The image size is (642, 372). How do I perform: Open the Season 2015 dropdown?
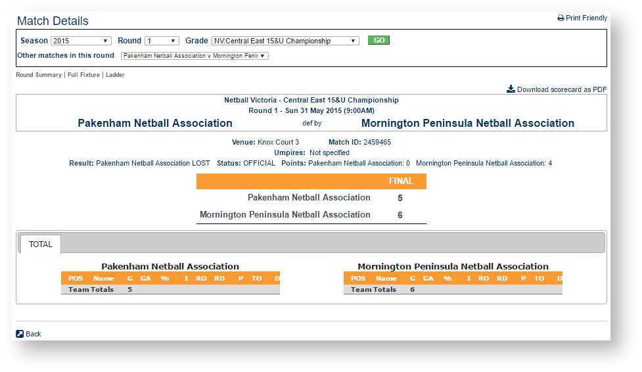(x=81, y=41)
